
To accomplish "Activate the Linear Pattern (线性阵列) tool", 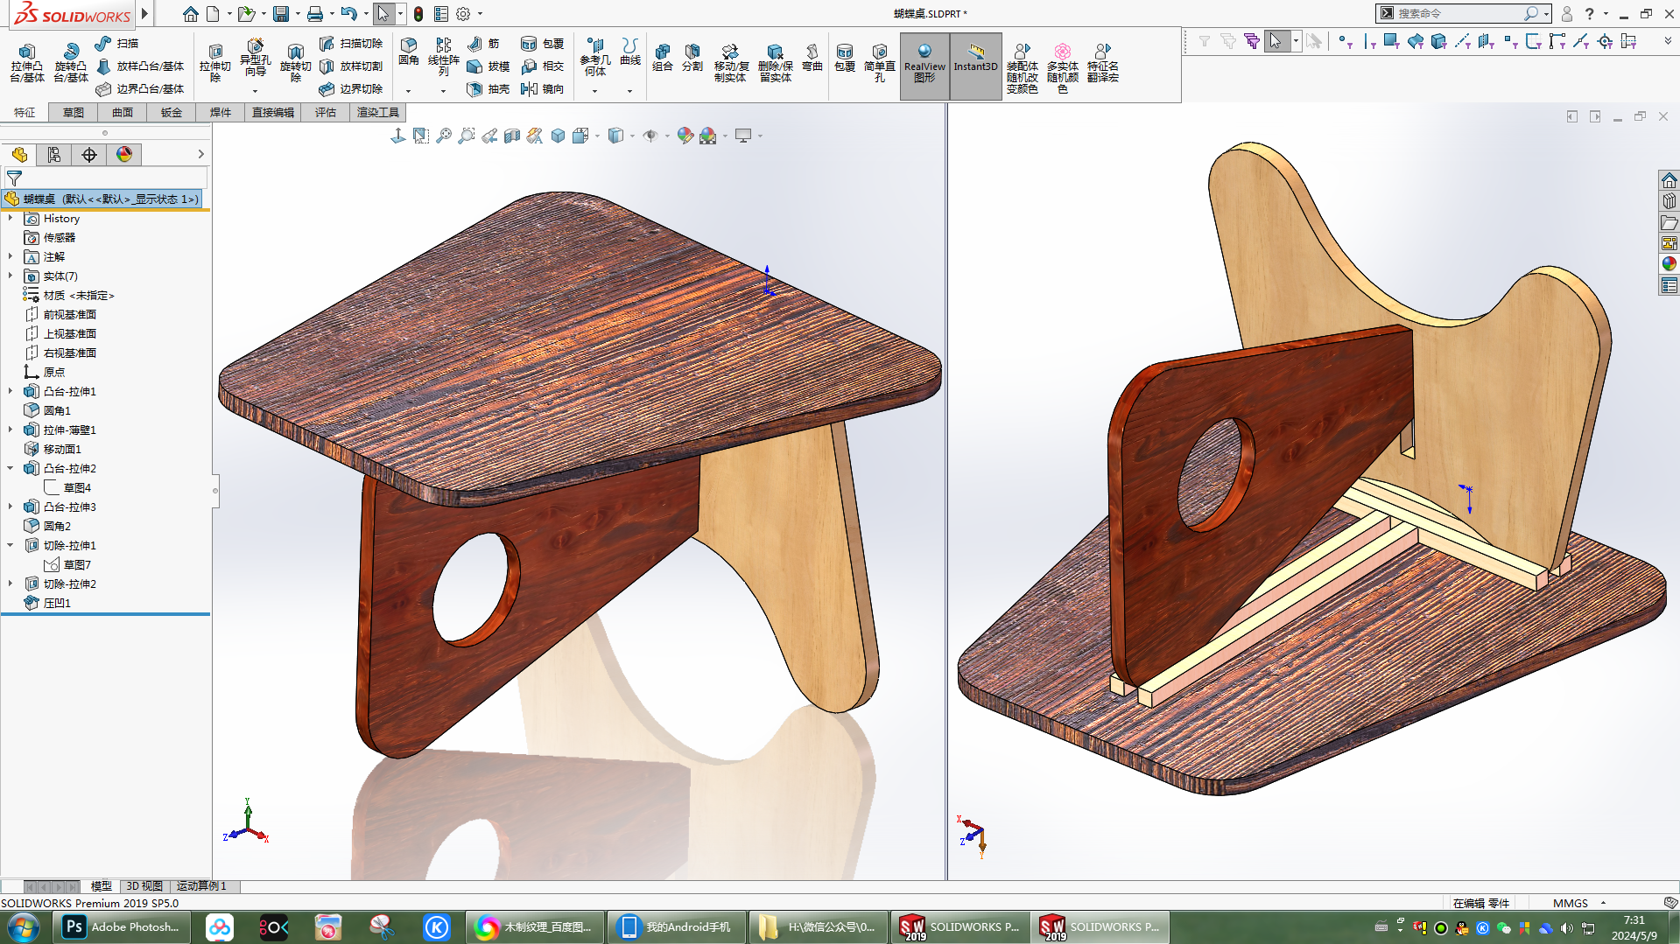I will 443,56.
